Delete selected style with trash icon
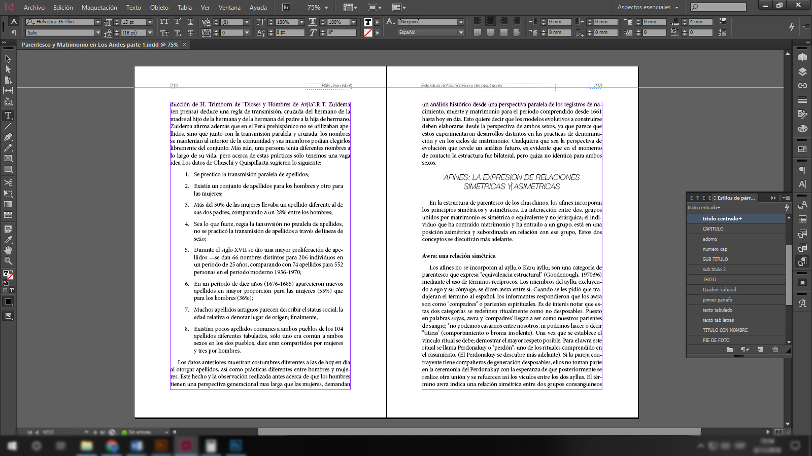This screenshot has width=812, height=456. tap(775, 350)
